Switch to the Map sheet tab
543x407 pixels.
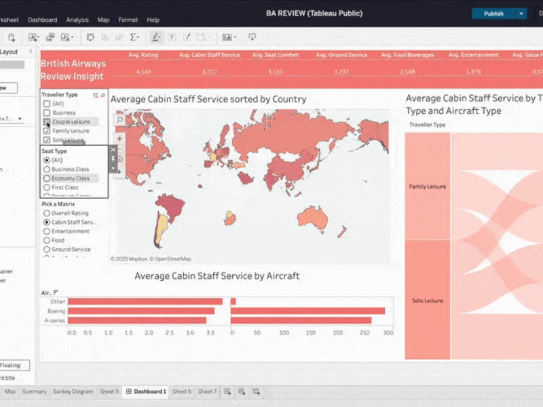click(10, 391)
